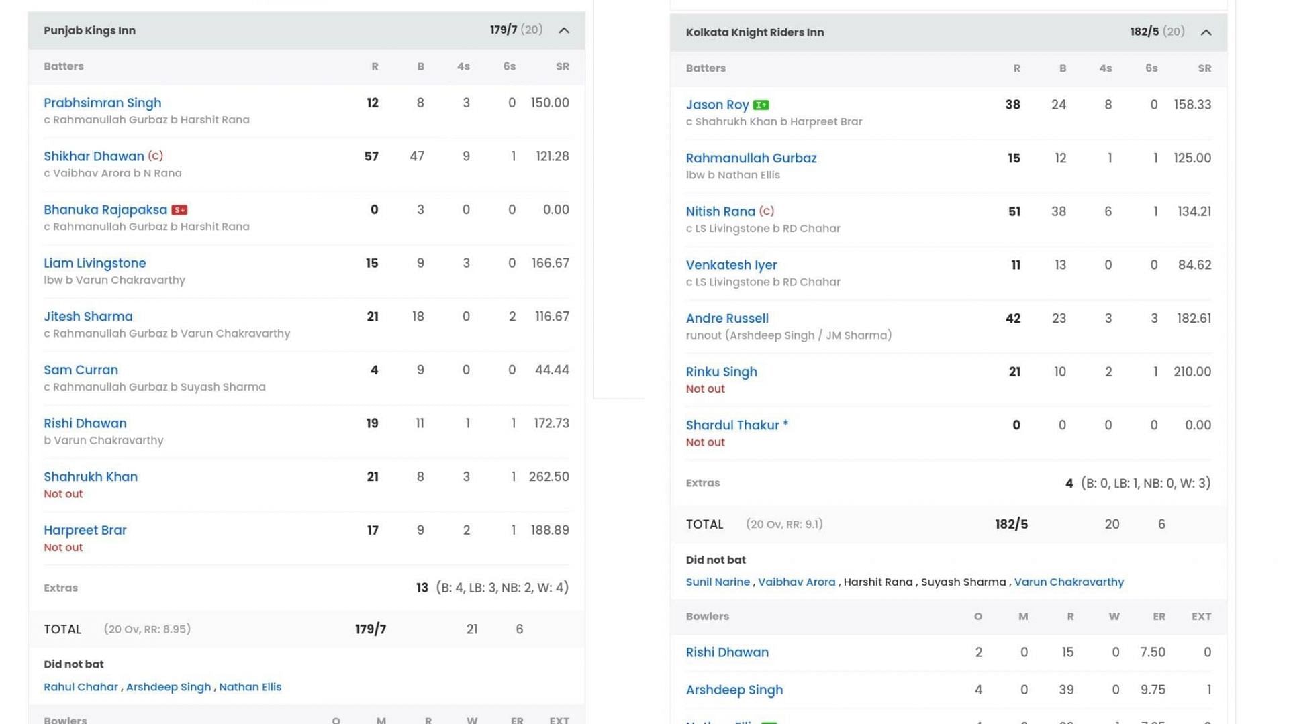
Task: Click Rinku Singh's Not out status
Action: tap(705, 389)
